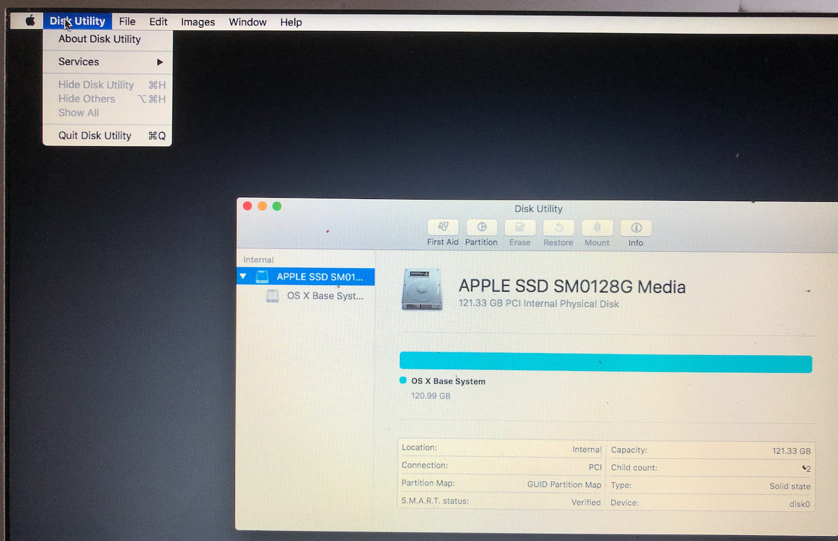Screen dimensions: 838x541
Task: Open the Apple menu
Action: pyautogui.click(x=30, y=21)
